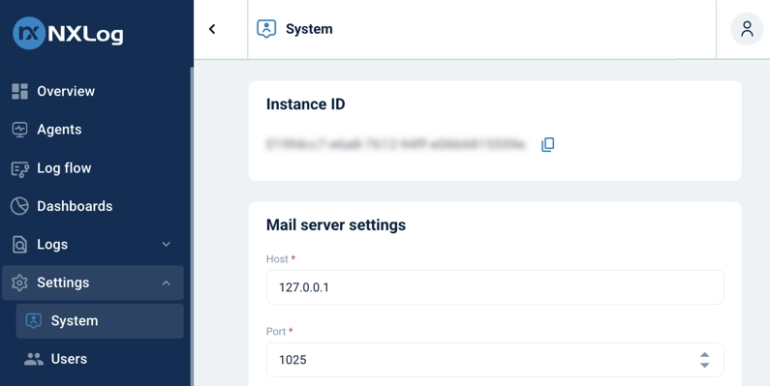Expand the Logs submenu chevron
The image size is (770, 386).
click(167, 244)
